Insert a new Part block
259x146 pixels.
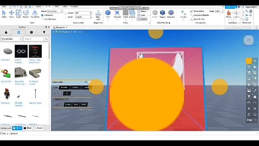point(108,13)
